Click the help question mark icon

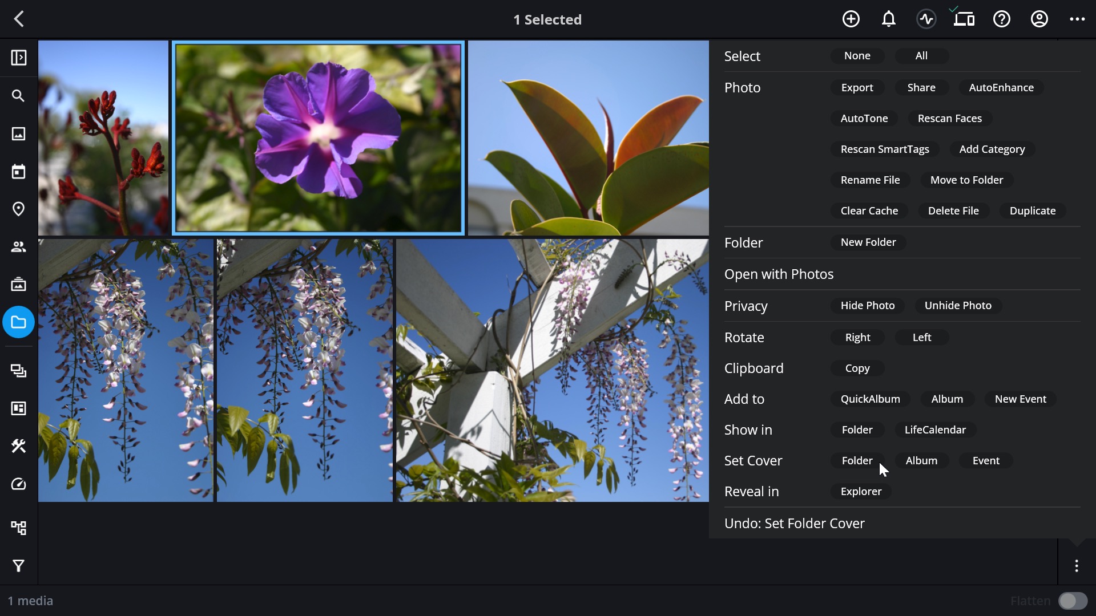(1001, 19)
